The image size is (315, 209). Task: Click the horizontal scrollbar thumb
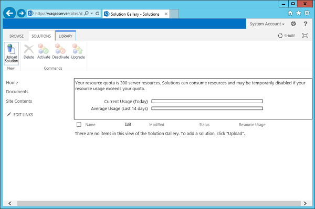point(159,203)
